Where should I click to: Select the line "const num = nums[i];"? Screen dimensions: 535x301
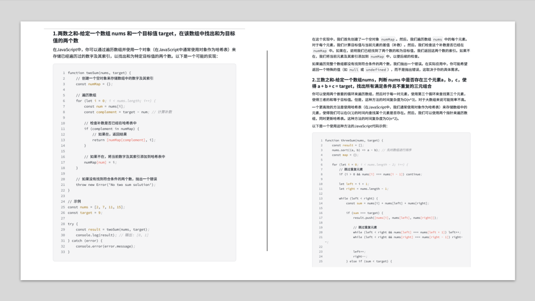[105, 107]
